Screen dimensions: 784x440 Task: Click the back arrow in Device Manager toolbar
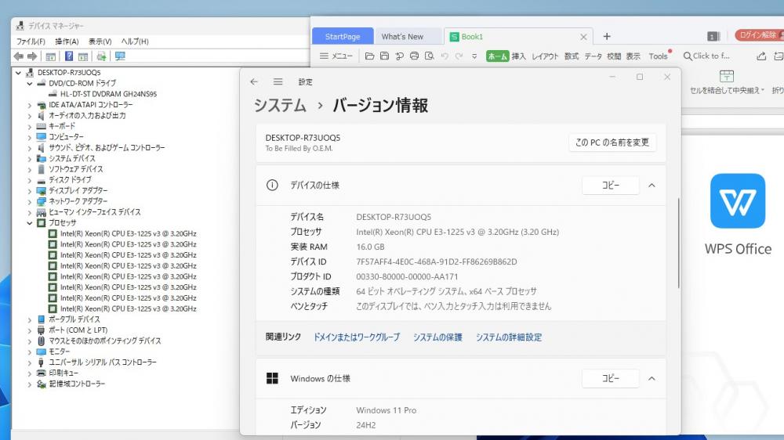pyautogui.click(x=19, y=56)
